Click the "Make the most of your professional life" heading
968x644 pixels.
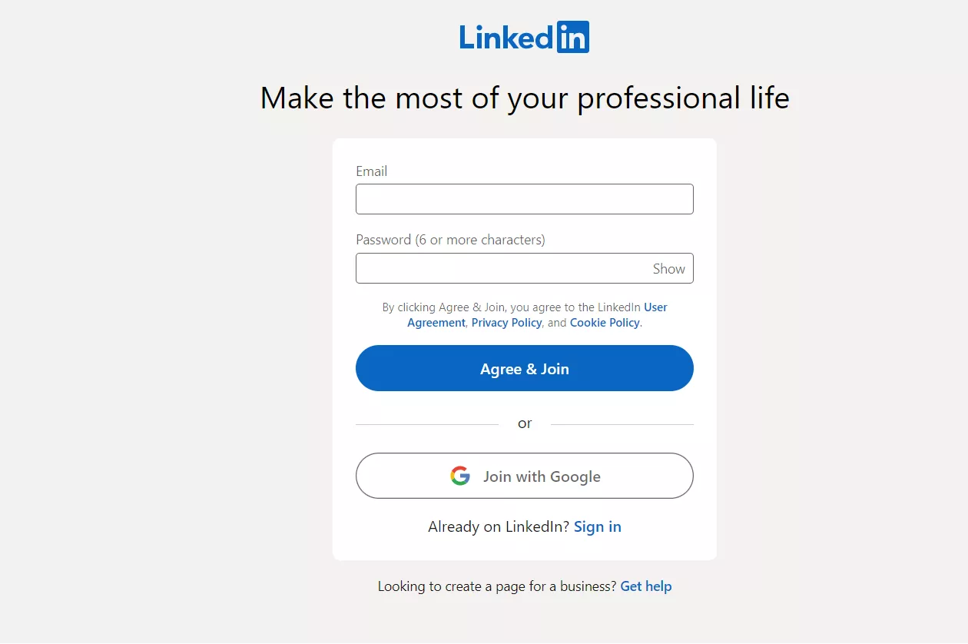pos(525,98)
